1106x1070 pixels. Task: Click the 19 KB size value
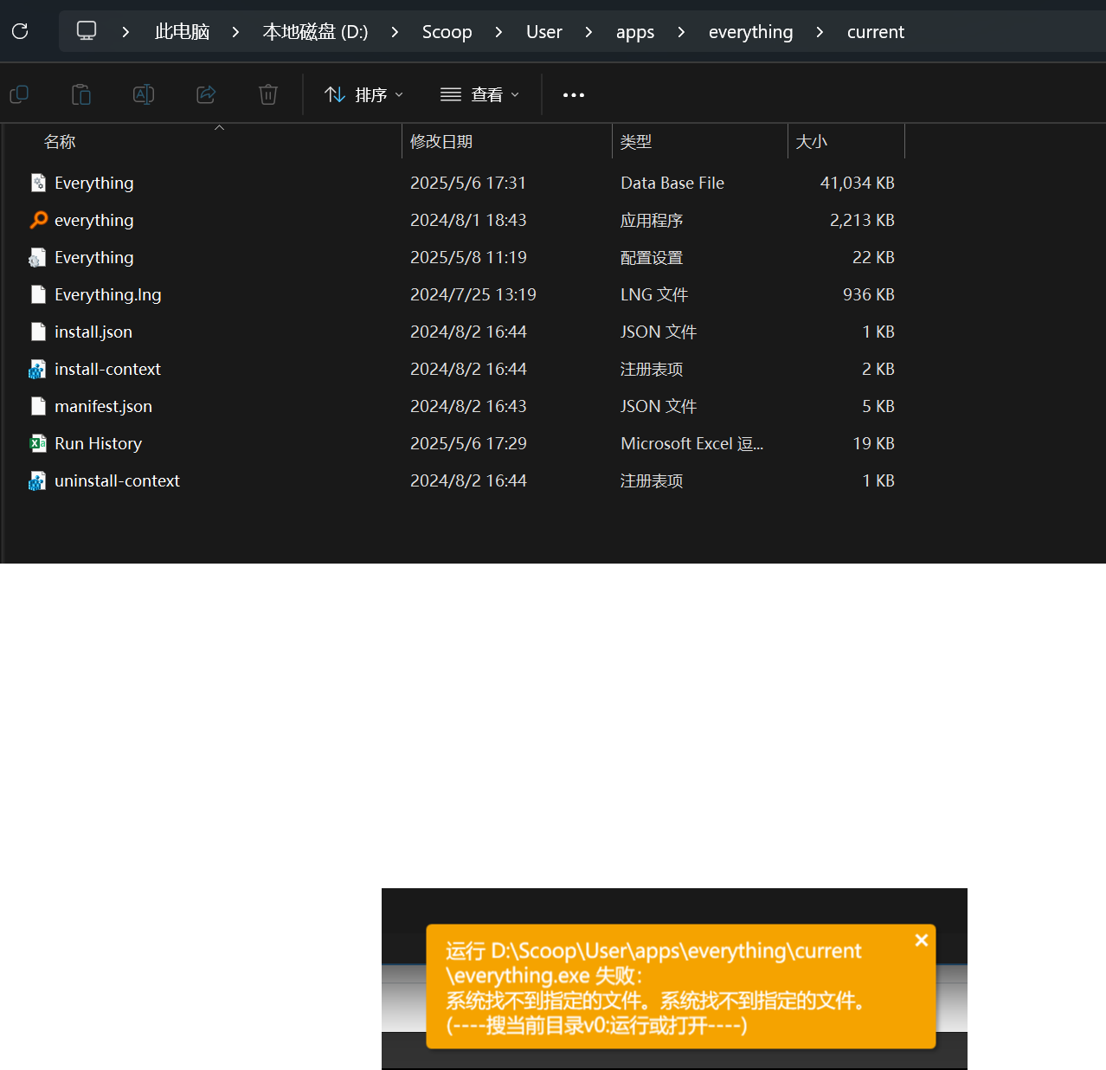pyautogui.click(x=873, y=443)
